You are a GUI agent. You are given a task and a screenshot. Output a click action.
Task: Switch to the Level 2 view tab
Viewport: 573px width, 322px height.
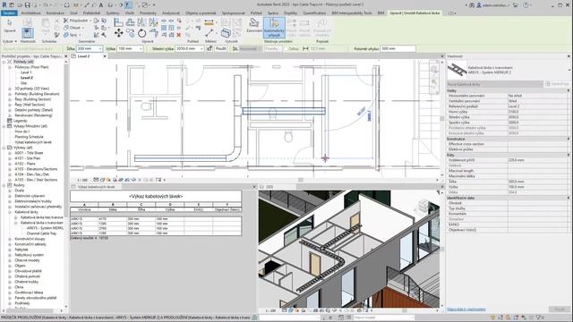83,56
